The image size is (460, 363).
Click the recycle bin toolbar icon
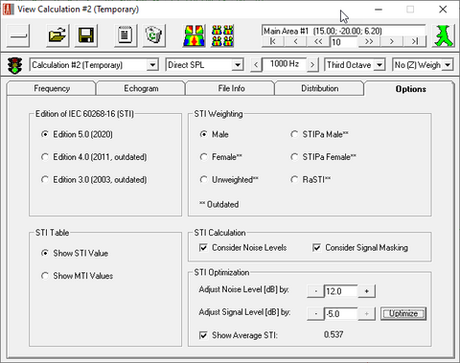154,35
